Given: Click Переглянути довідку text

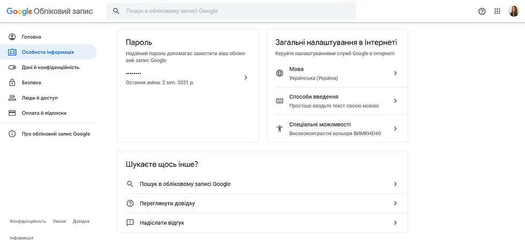Looking at the screenshot, I should click(x=167, y=204).
